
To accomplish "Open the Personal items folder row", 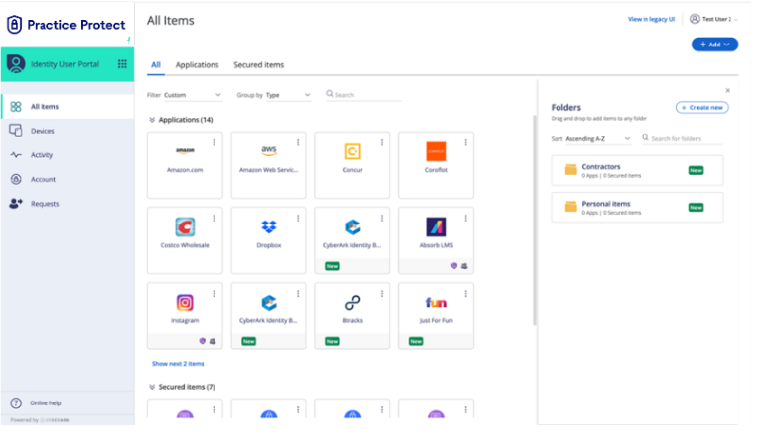I will click(x=637, y=208).
